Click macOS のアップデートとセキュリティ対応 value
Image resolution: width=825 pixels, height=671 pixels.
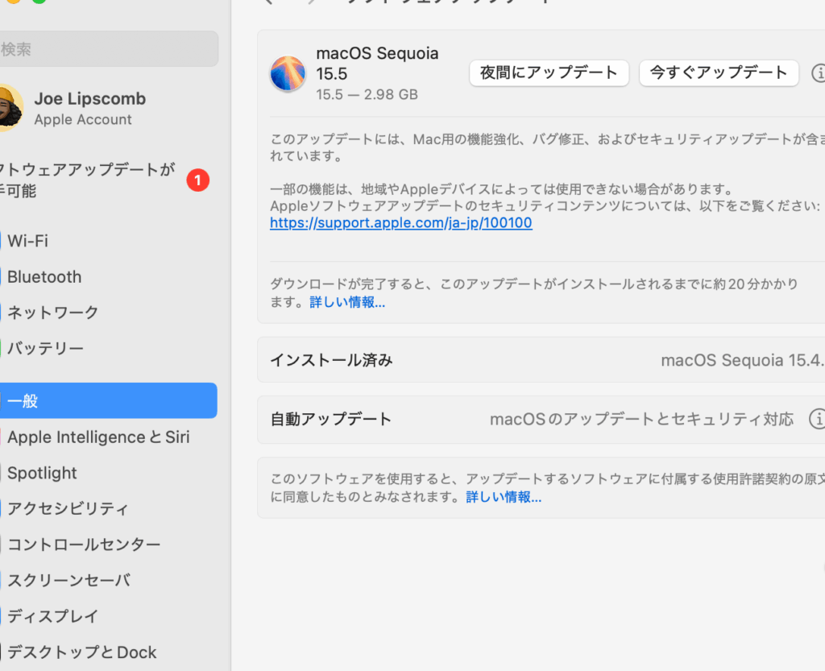pos(641,419)
